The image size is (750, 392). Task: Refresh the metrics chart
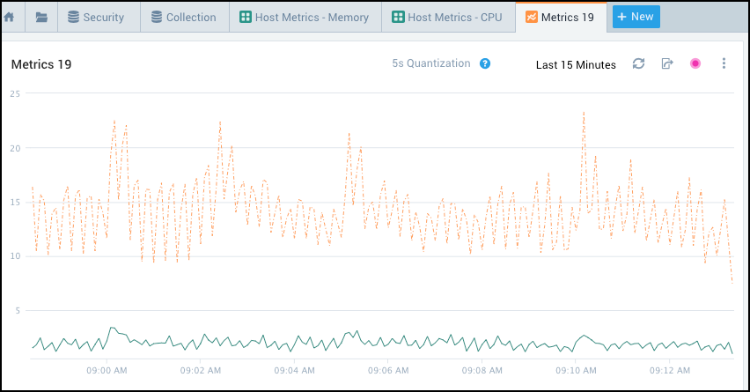click(639, 63)
